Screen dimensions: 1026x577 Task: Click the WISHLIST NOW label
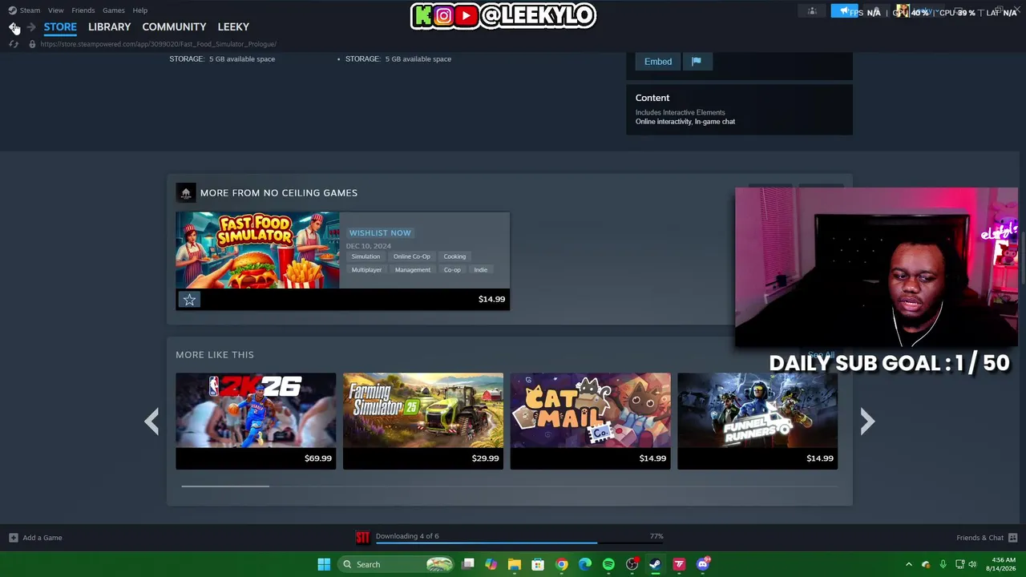(x=380, y=232)
